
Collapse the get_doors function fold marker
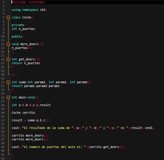(x=9, y=59)
